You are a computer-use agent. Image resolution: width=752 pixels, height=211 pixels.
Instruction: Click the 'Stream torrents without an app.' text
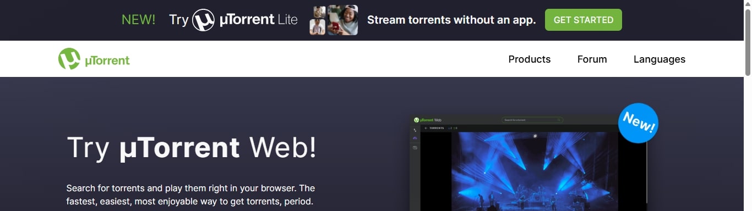(x=451, y=20)
